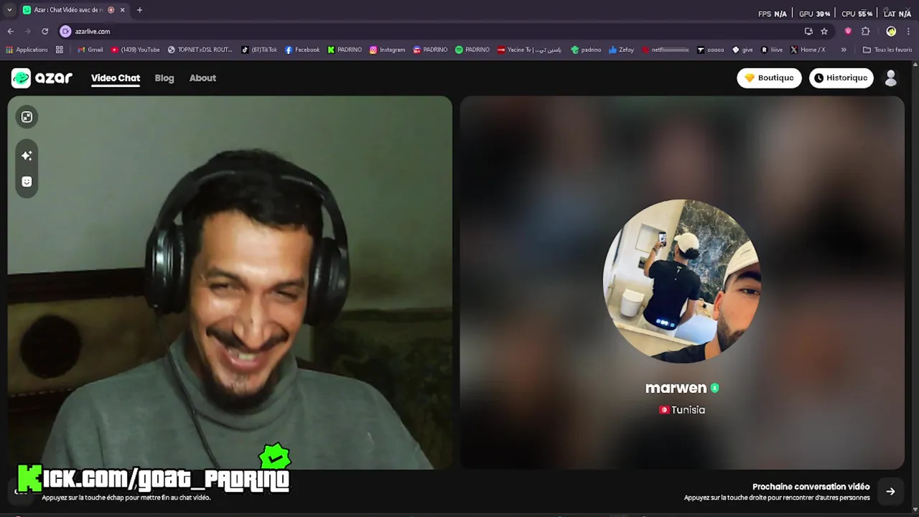Close the Azar browser tab

click(122, 10)
